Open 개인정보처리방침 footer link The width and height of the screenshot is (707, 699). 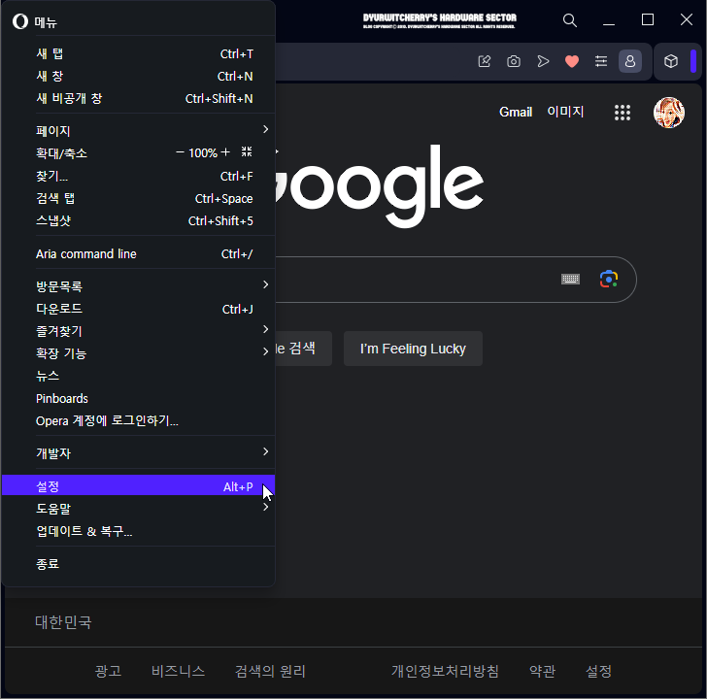(x=445, y=671)
